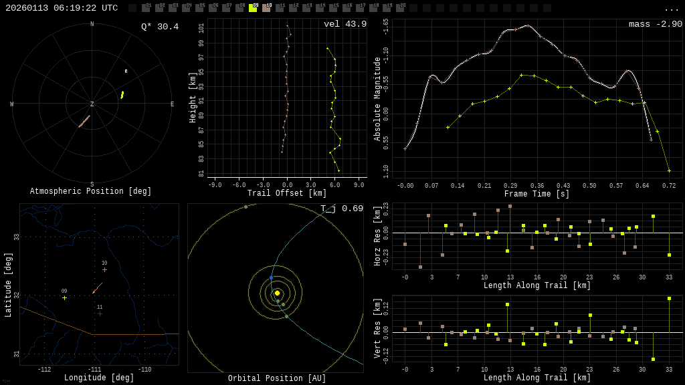The height and width of the screenshot is (385, 685).
Task: Click the red meteor track on map
Action: click(x=97, y=287)
